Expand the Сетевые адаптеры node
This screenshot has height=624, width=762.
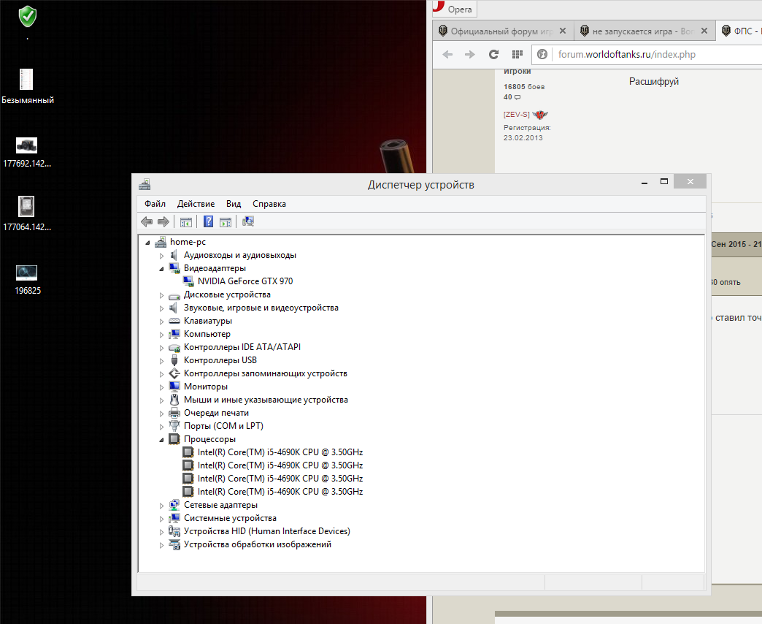click(x=162, y=506)
